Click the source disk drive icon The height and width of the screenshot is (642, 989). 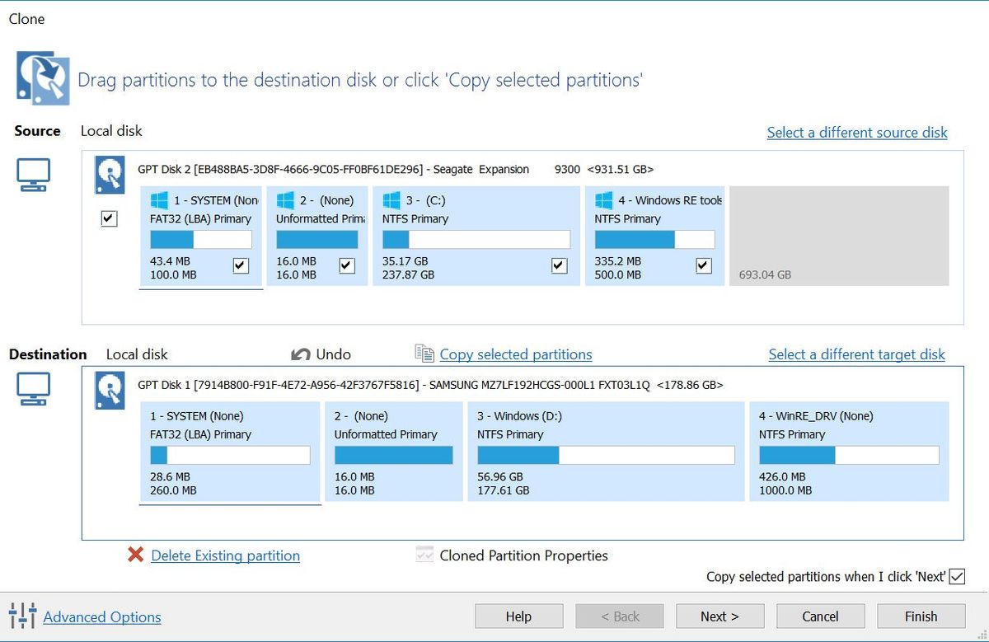click(x=110, y=175)
